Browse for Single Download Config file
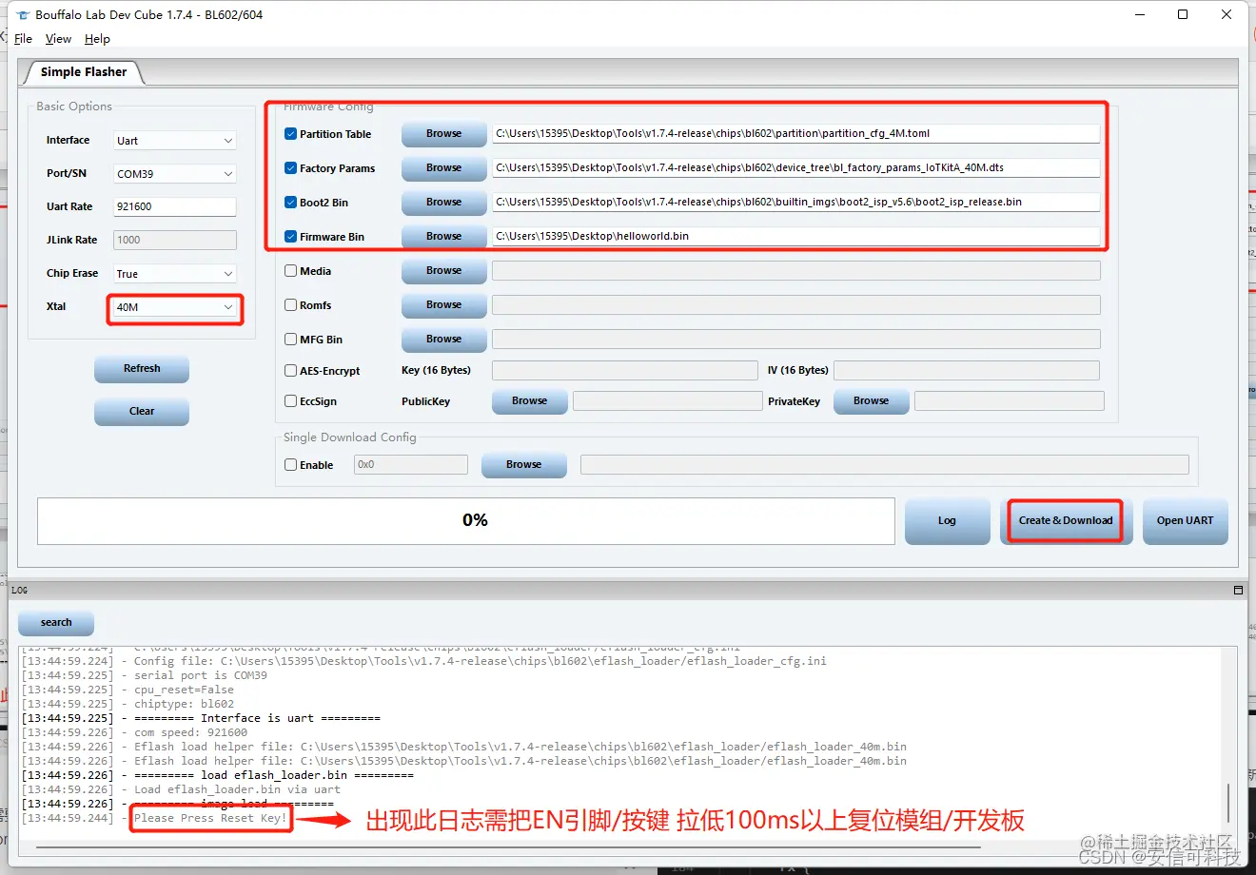The image size is (1256, 875). pyautogui.click(x=523, y=465)
